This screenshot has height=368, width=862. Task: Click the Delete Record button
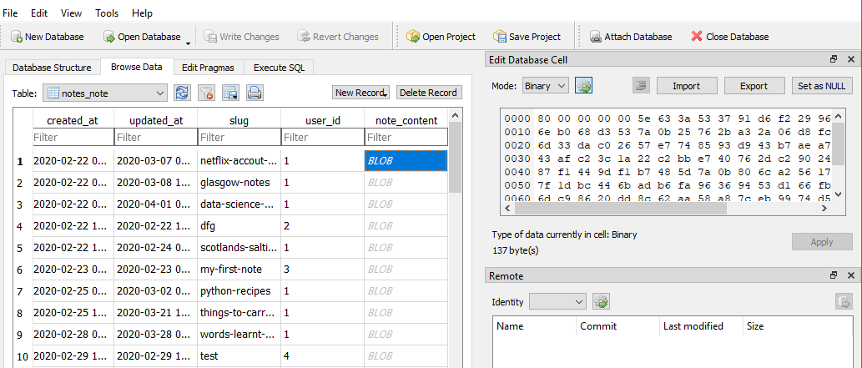428,93
